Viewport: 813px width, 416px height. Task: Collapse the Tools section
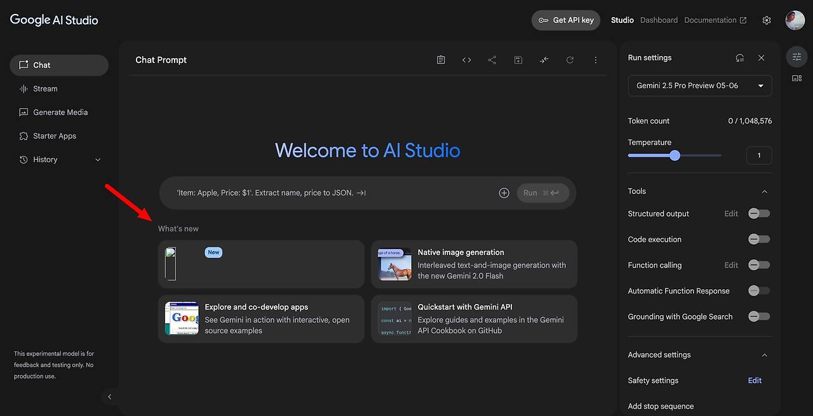[763, 191]
